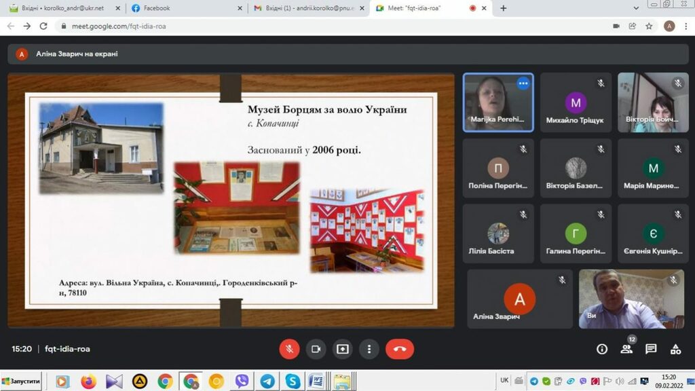The width and height of the screenshot is (695, 391).
Task: Unmute the microphone in Meet controls
Action: pos(289,349)
